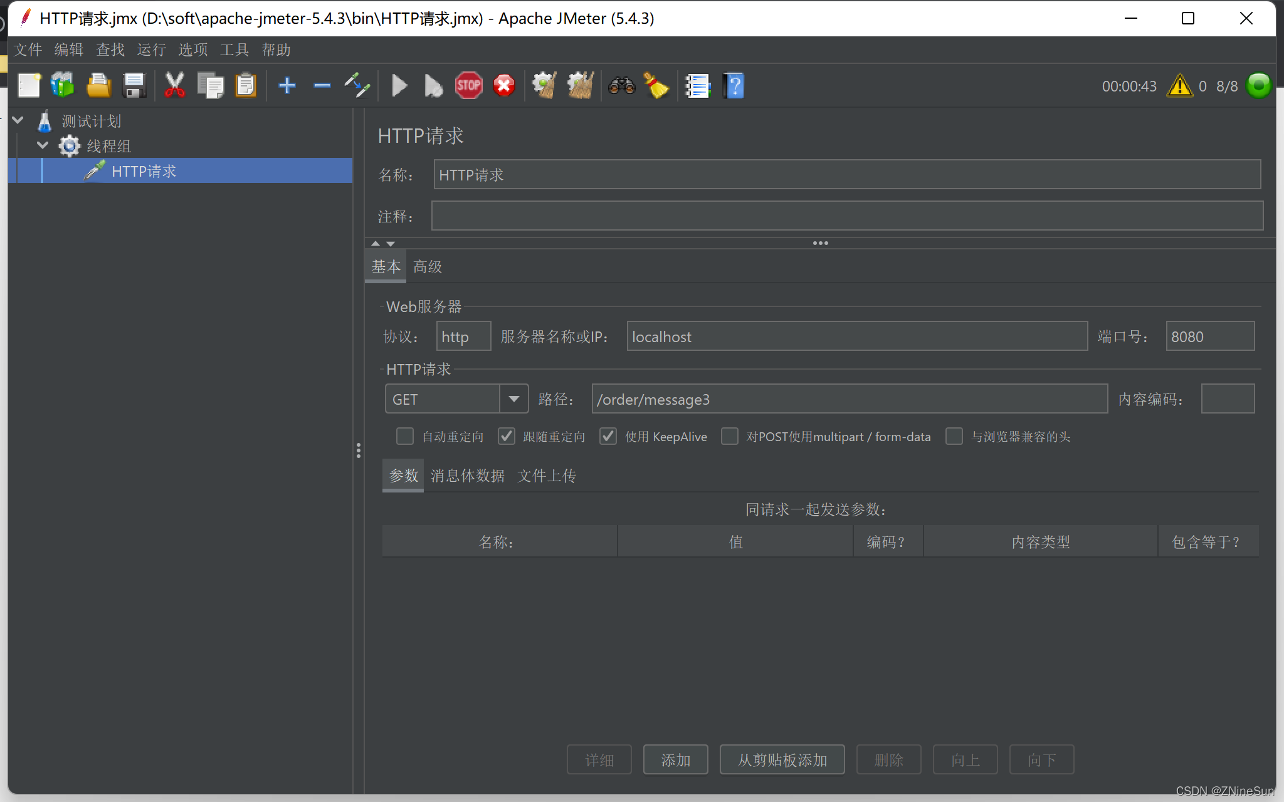The height and width of the screenshot is (802, 1284).
Task: Click the 详细 button
Action: click(599, 759)
